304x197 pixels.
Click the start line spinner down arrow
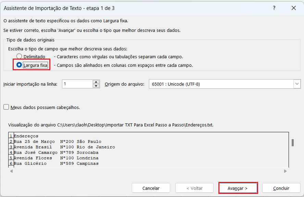[x=96, y=86]
